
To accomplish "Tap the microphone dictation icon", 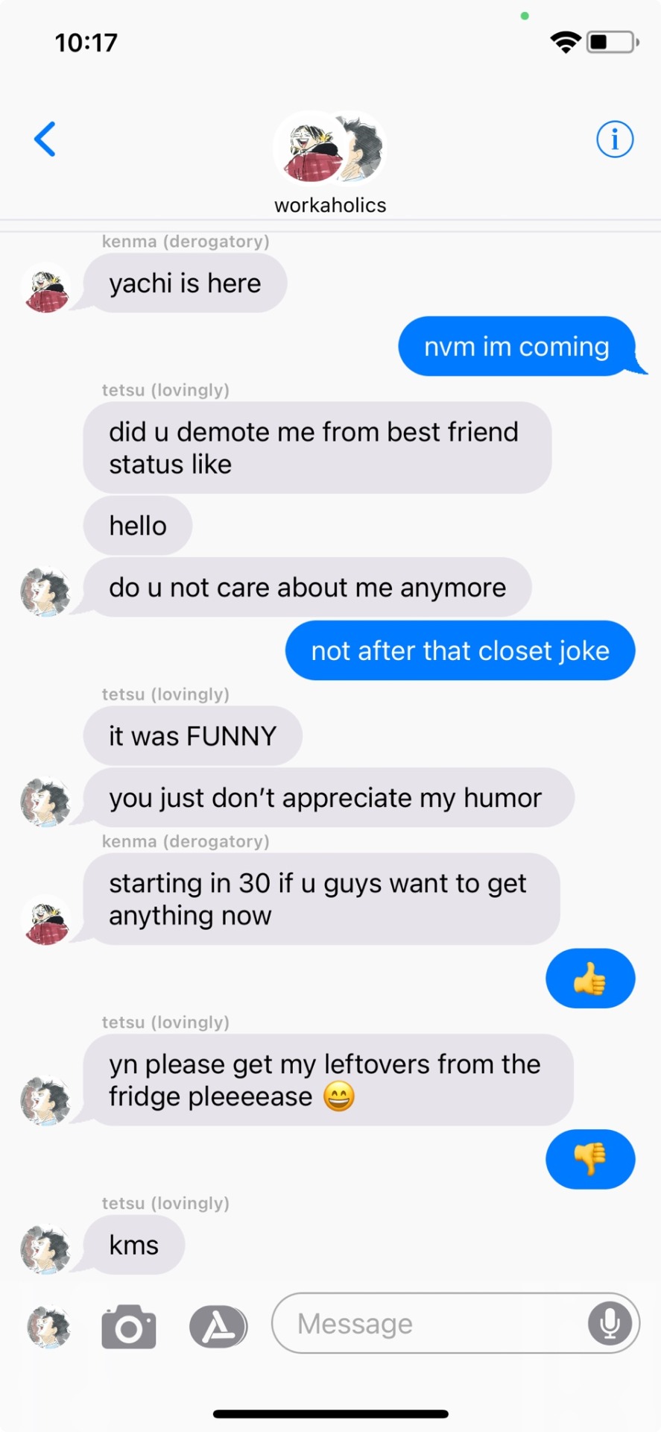I will click(610, 1323).
